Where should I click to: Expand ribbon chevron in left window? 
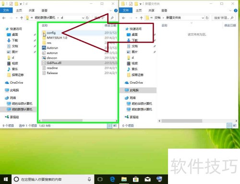(x=110, y=11)
